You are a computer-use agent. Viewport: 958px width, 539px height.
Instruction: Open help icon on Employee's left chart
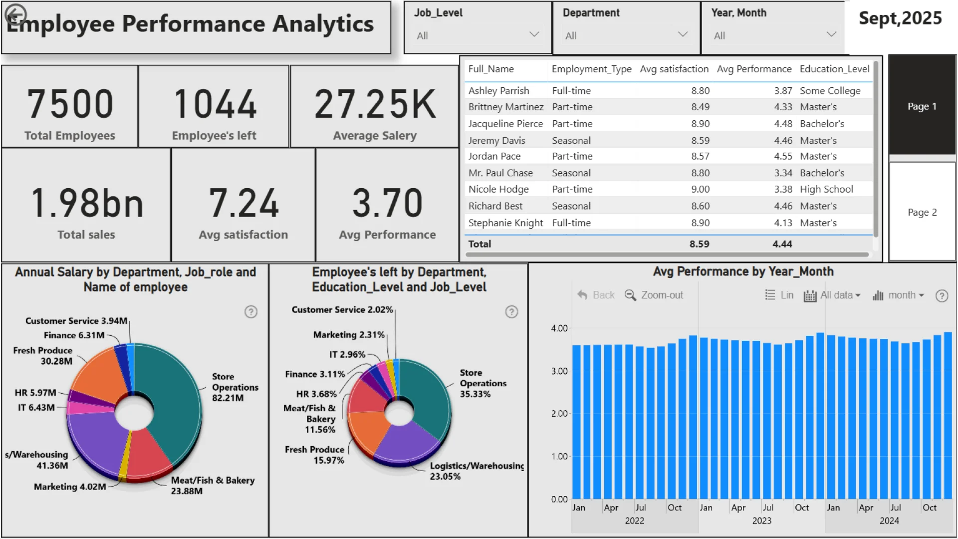click(x=511, y=312)
